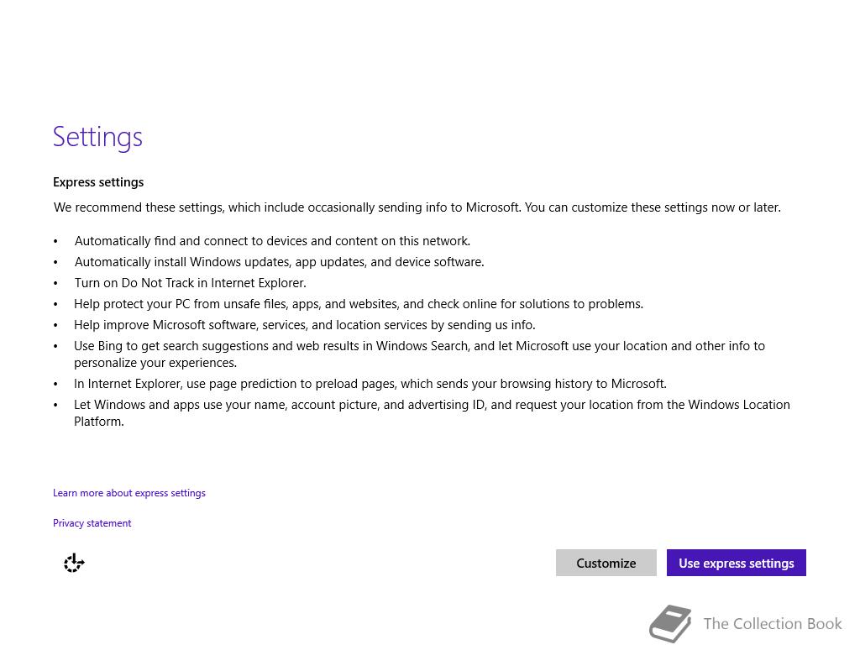
Task: Click the 'personalize your experiences' line
Action: [155, 363]
